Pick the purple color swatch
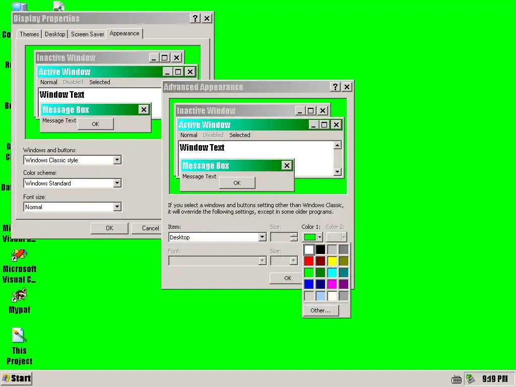 [x=344, y=284]
